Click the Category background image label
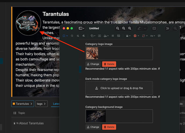Image resolution: width=185 pixels, height=133 pixels. click(x=104, y=107)
